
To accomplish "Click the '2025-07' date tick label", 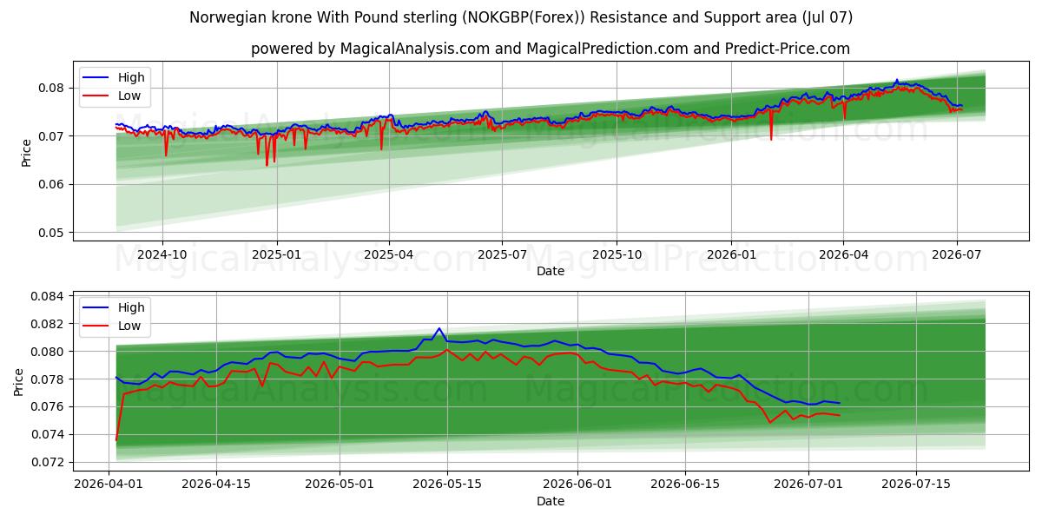I will (503, 254).
